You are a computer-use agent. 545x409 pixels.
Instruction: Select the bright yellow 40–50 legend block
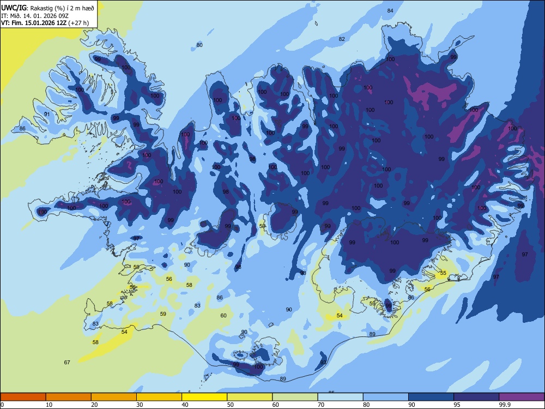click(204, 397)
